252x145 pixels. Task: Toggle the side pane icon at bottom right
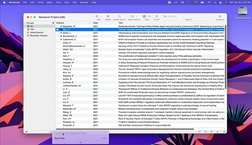[x=224, y=132]
